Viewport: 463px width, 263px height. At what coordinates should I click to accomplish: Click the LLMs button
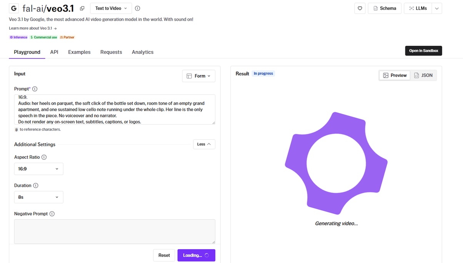click(x=418, y=8)
